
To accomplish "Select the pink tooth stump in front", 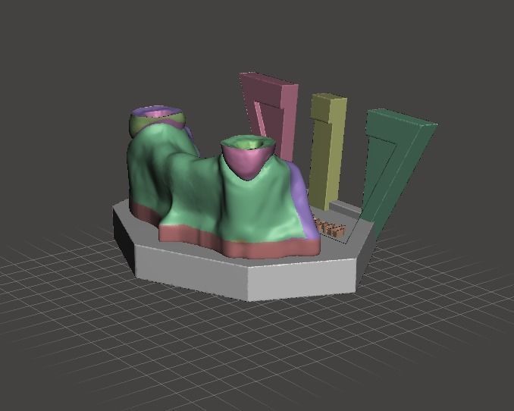I will 248,158.
